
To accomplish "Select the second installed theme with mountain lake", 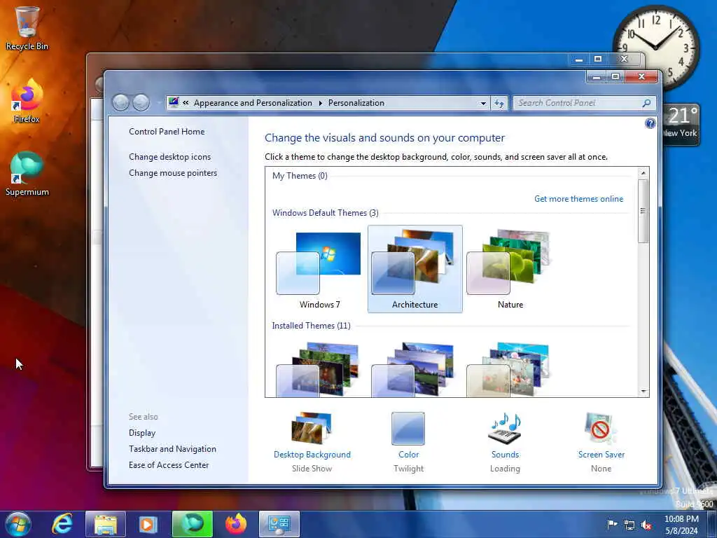I will point(415,368).
